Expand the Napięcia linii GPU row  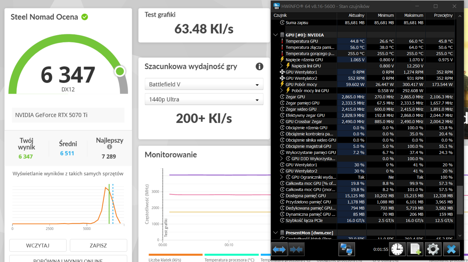click(281, 66)
